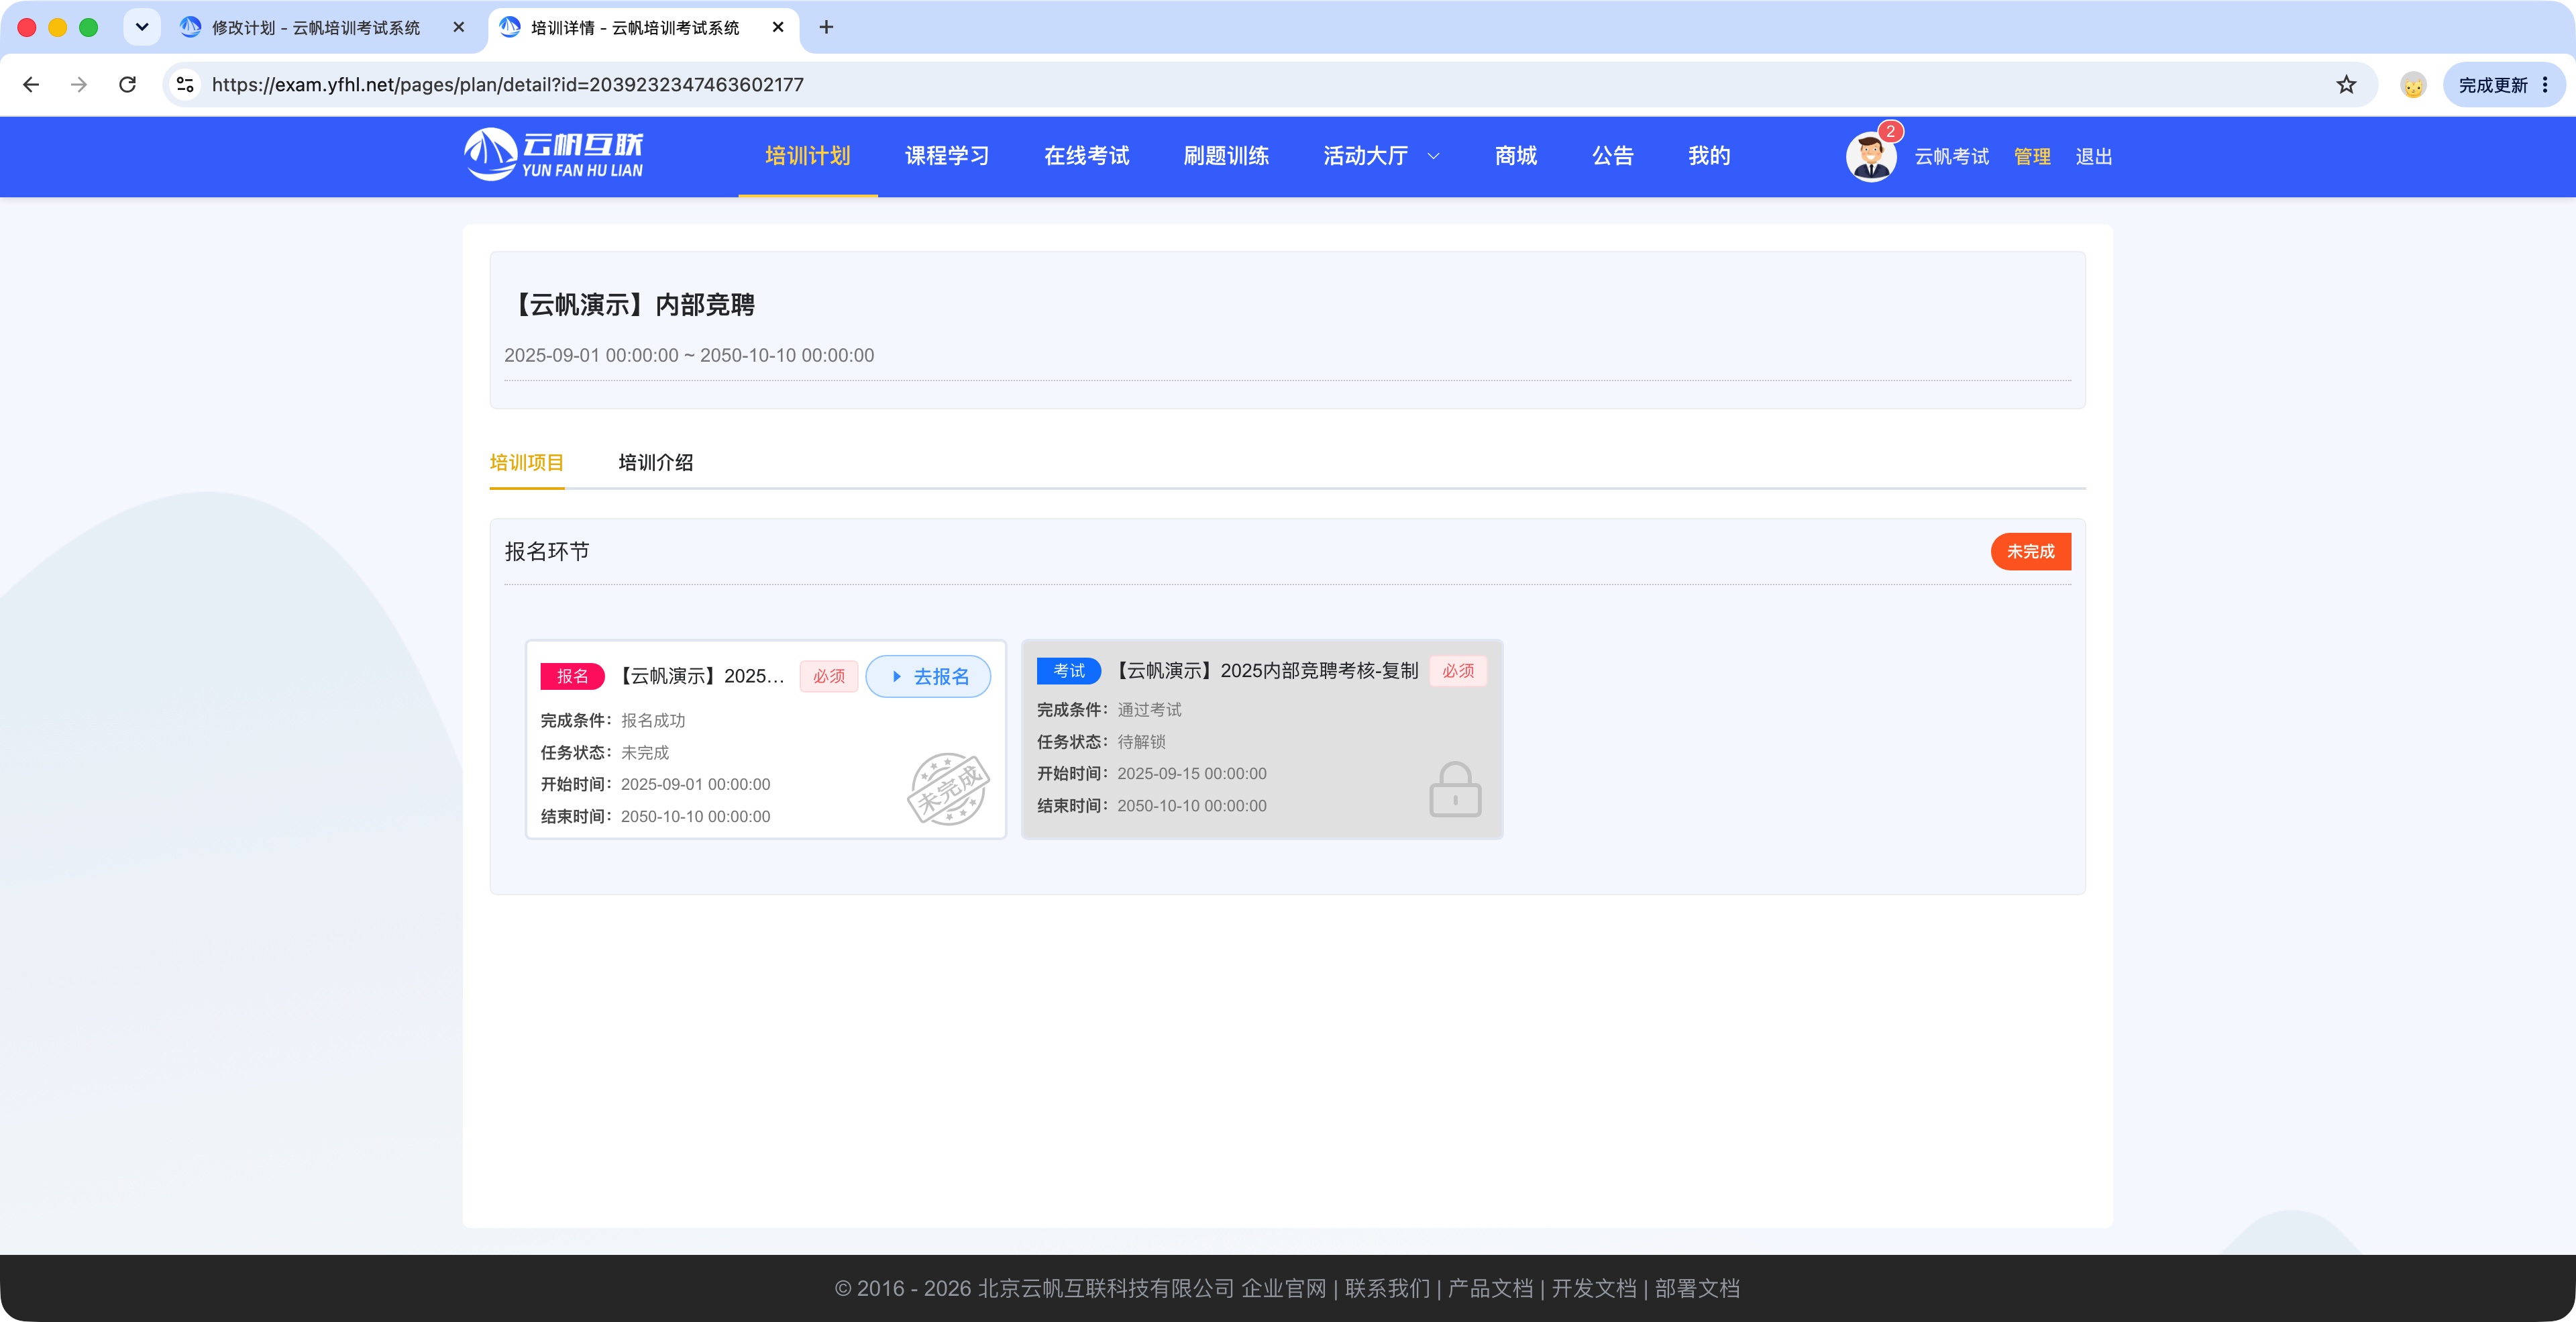Image resolution: width=2576 pixels, height=1322 pixels.
Task: Open the 企业官网 footer link
Action: coord(1283,1288)
